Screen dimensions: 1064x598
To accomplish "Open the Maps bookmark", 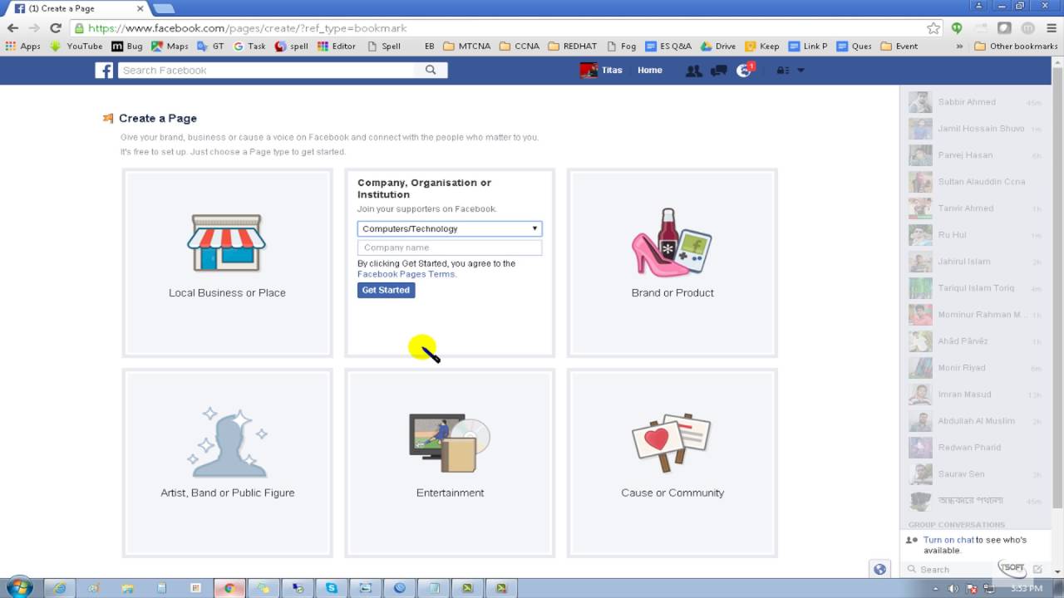I will point(170,47).
